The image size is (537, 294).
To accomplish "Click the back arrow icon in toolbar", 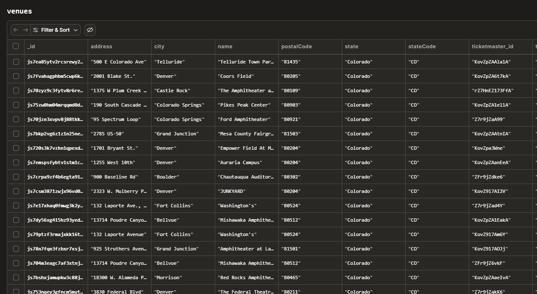I will coord(16,30).
